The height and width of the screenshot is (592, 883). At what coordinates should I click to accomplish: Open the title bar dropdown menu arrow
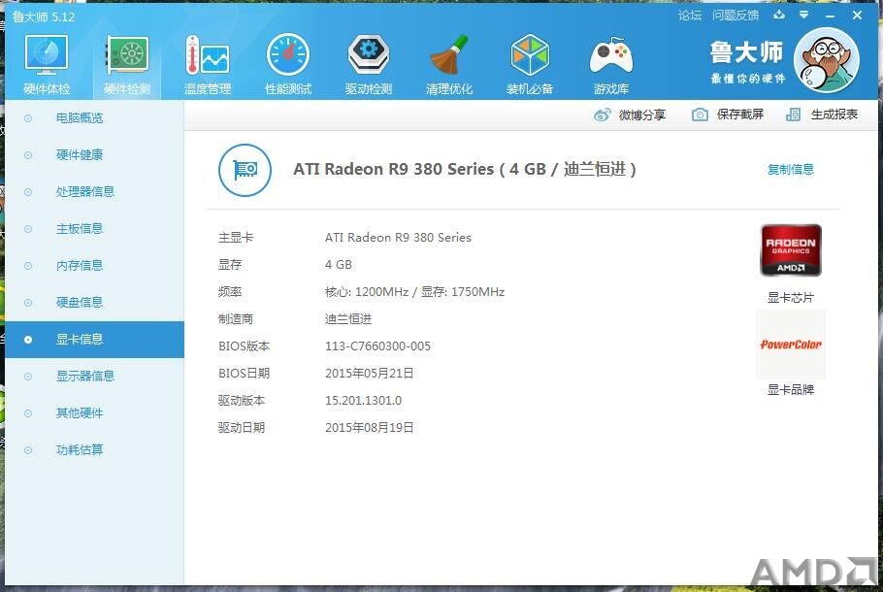804,16
